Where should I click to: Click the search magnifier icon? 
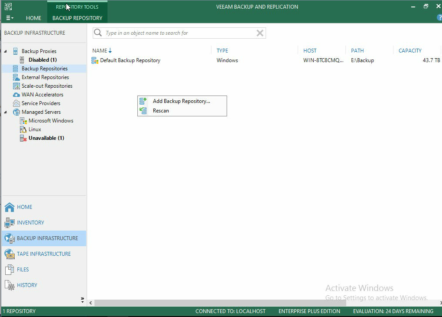click(x=98, y=33)
